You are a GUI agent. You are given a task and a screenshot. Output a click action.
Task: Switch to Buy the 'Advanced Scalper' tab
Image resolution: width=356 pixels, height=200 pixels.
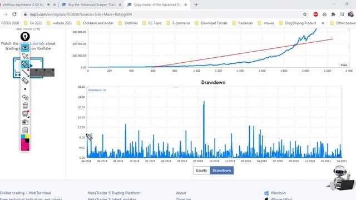click(92, 4)
